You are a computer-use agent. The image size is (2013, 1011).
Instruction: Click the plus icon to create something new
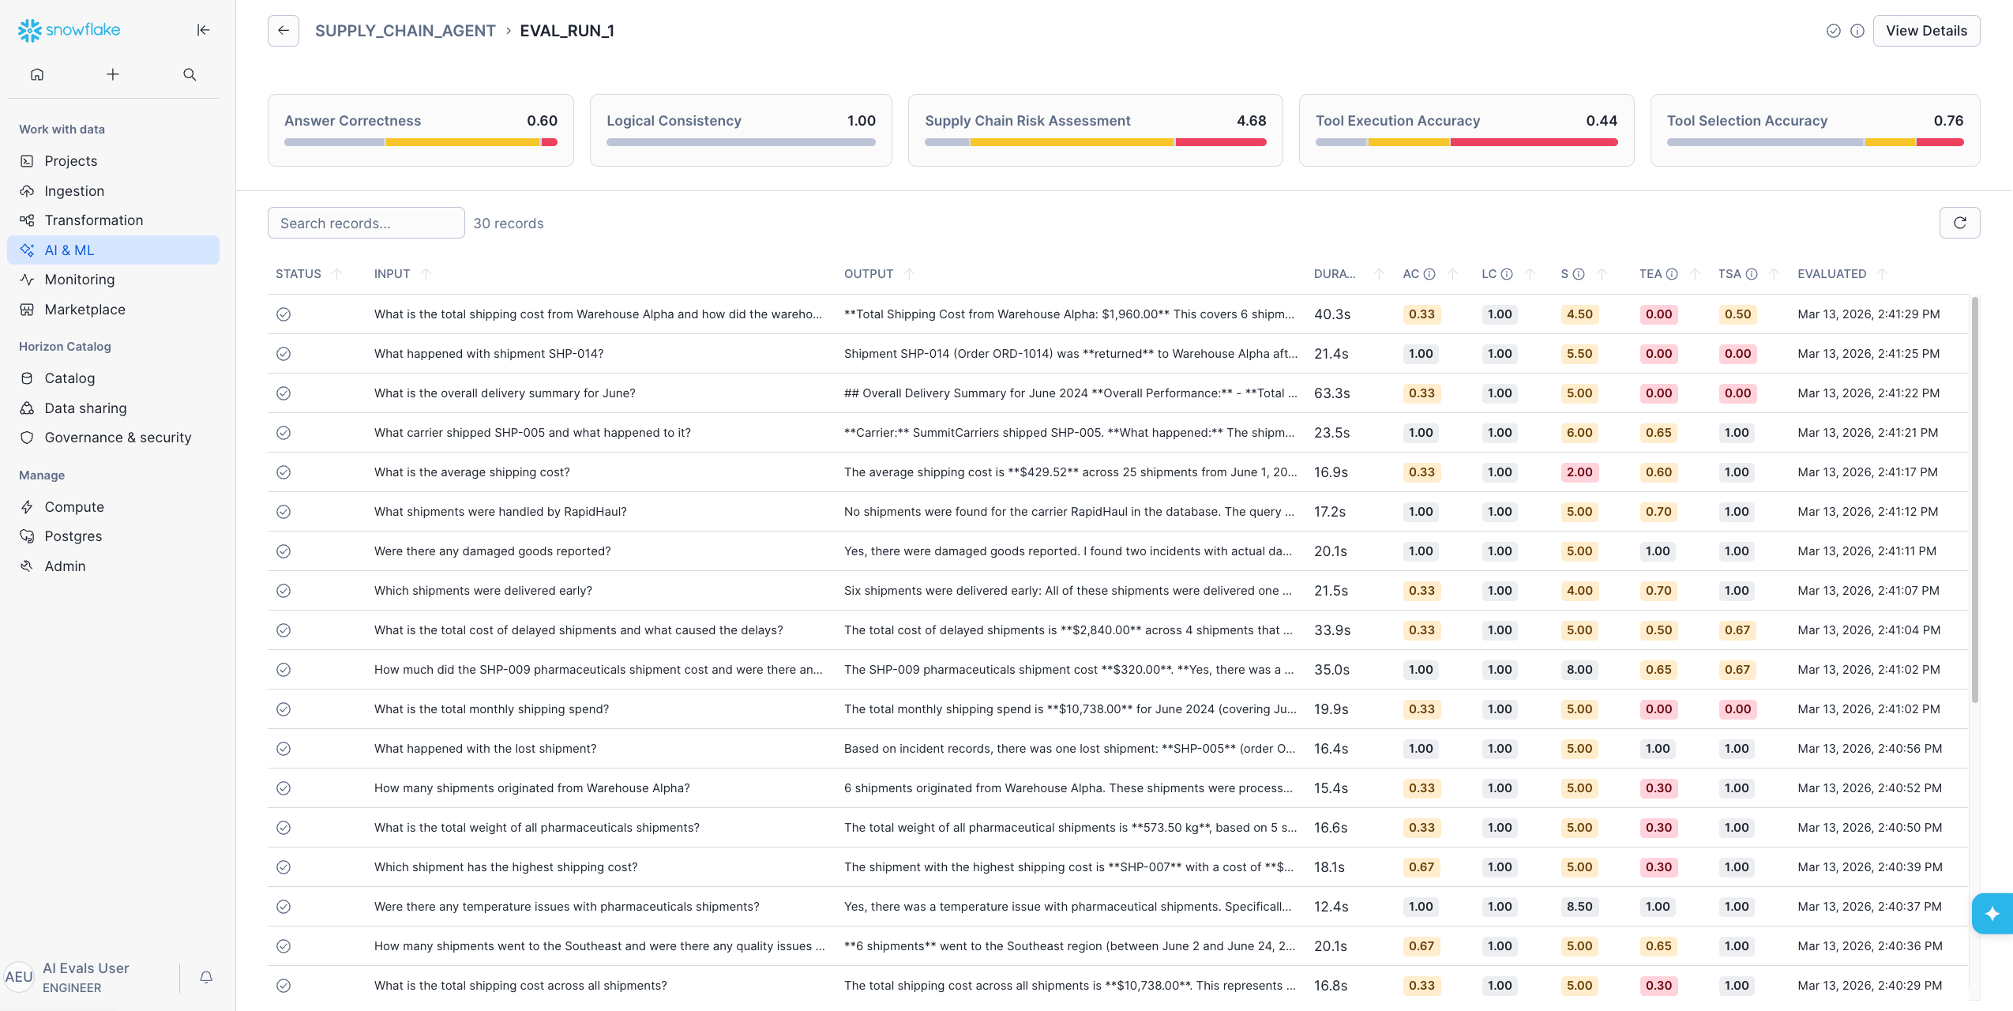[x=112, y=73]
